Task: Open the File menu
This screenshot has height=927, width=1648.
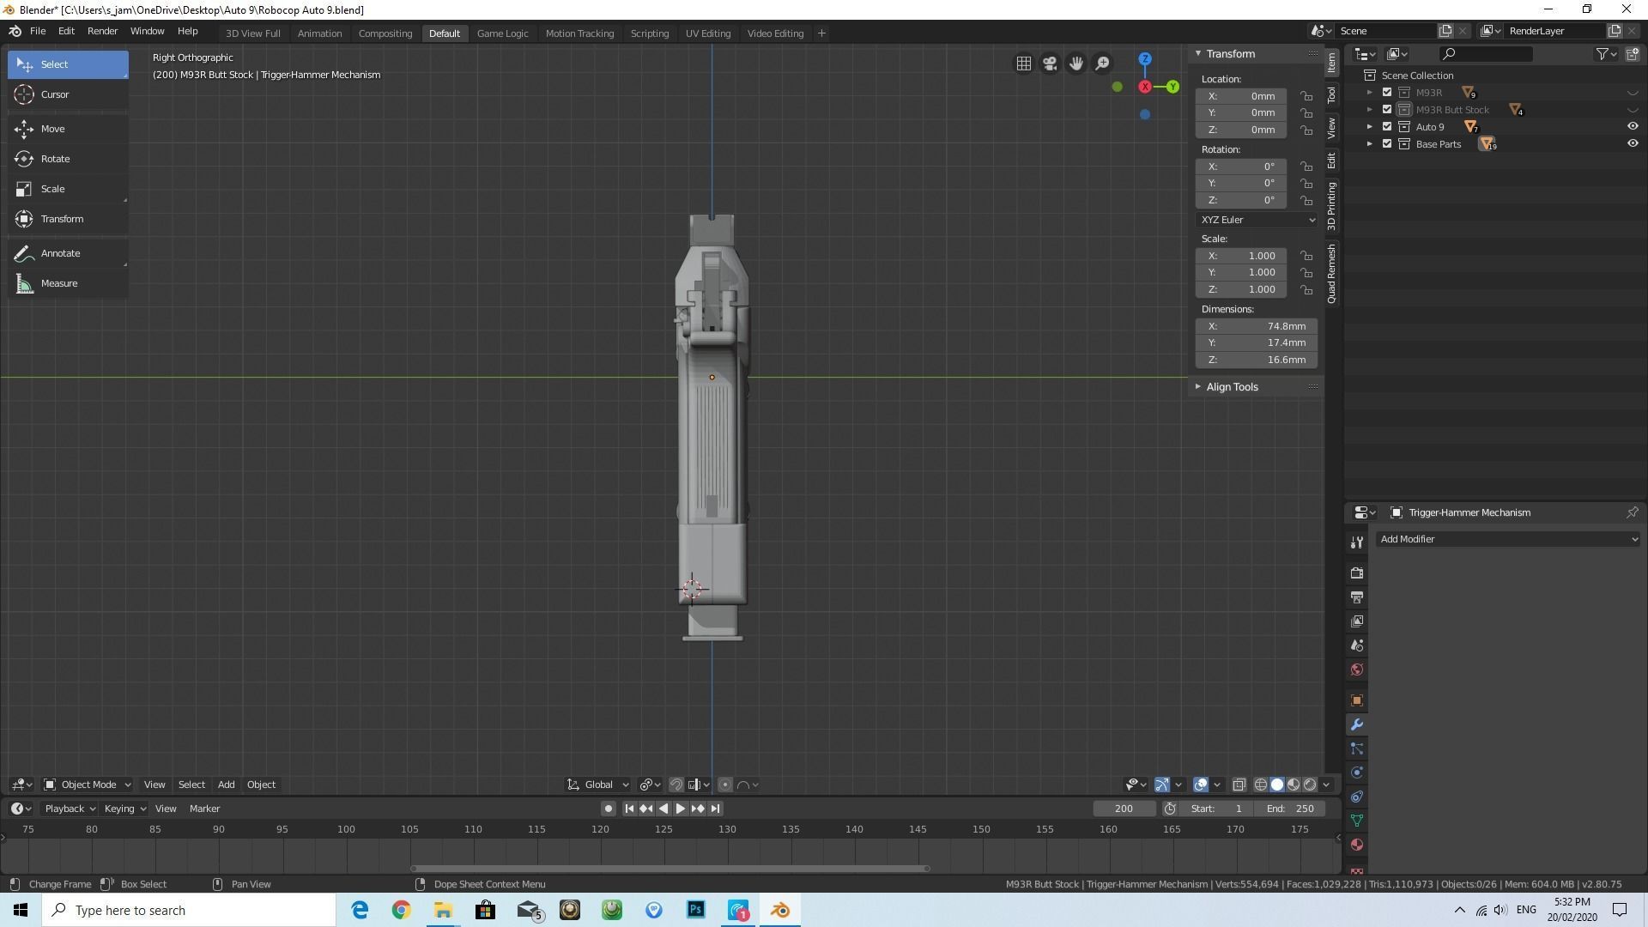Action: (38, 31)
